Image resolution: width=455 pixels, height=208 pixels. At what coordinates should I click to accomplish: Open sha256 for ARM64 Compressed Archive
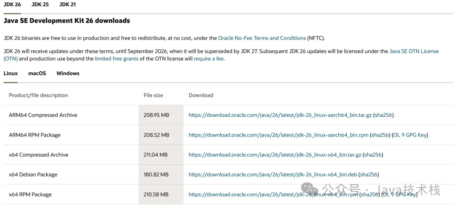tap(383, 115)
